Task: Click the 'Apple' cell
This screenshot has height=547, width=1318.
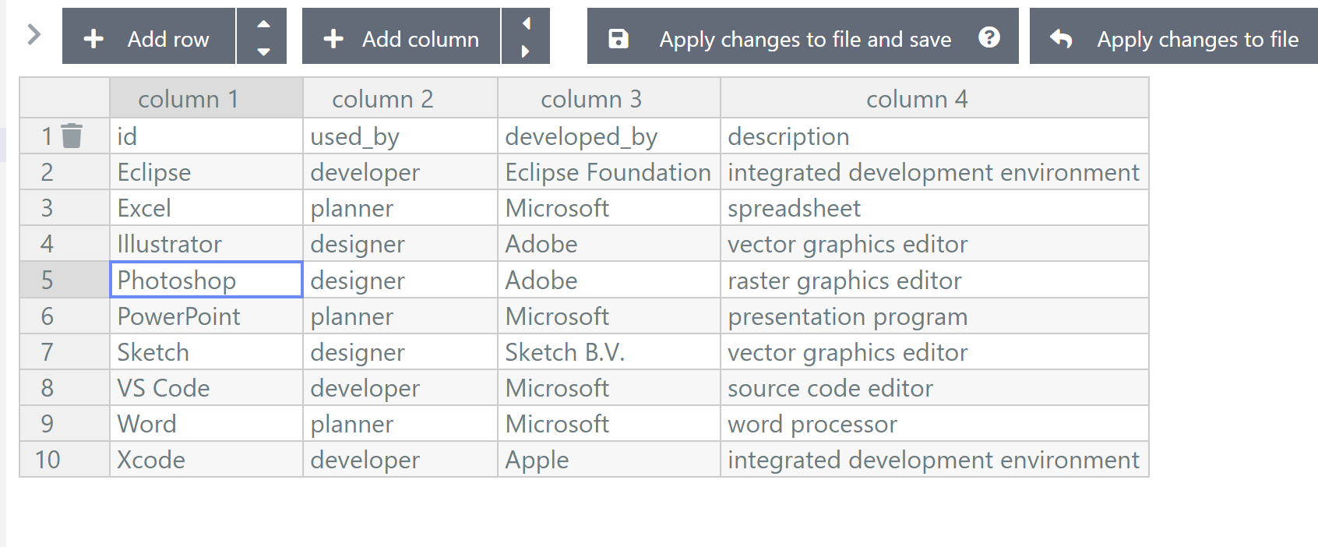Action: click(x=609, y=460)
